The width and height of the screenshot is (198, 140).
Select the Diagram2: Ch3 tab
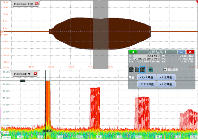tap(22, 4)
